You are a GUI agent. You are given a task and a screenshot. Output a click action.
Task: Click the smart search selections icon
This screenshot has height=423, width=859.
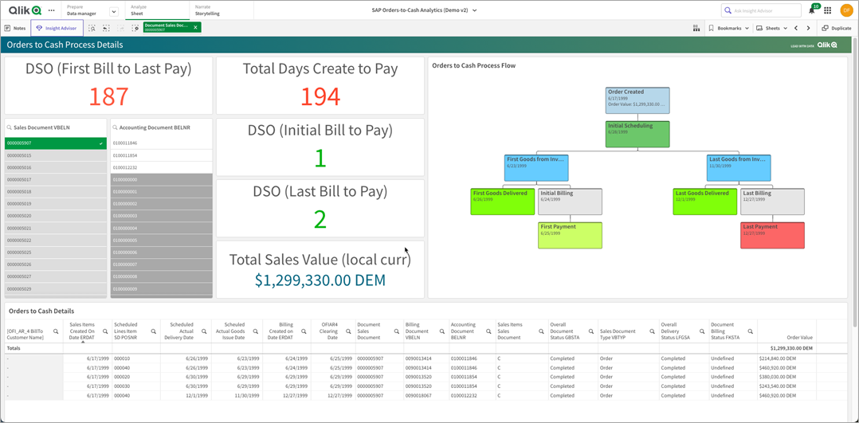[x=92, y=28]
